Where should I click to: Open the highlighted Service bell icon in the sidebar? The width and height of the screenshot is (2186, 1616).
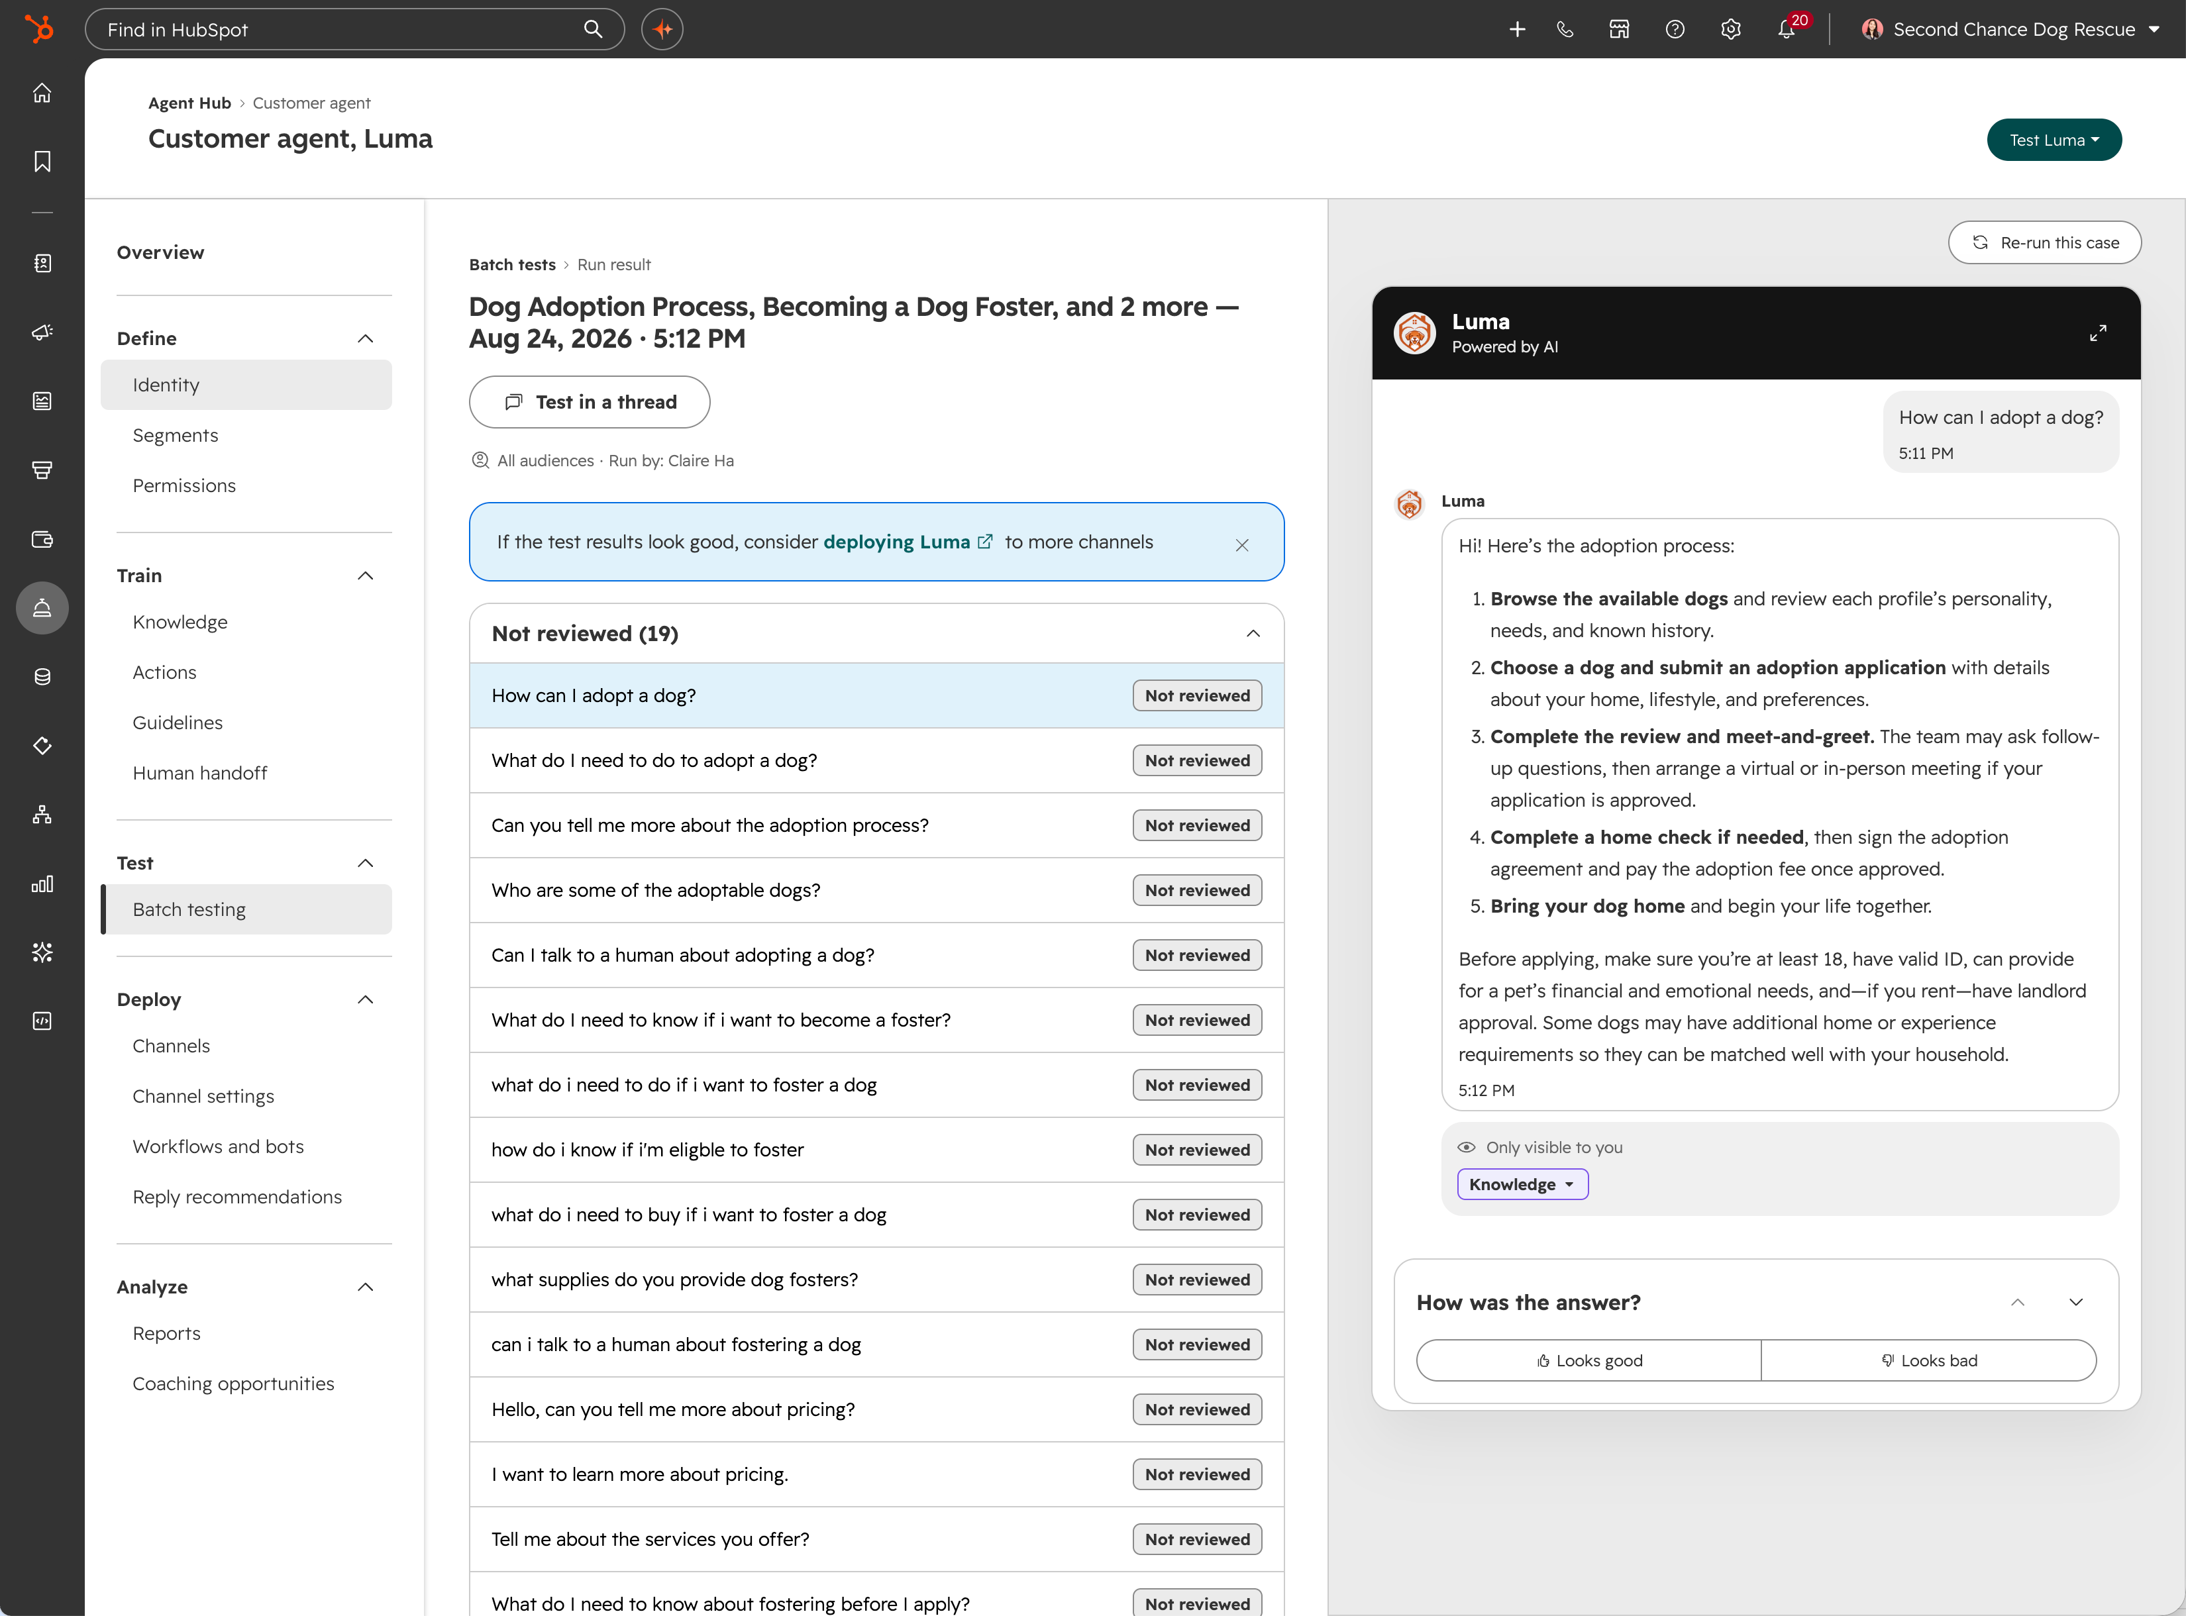(x=42, y=609)
